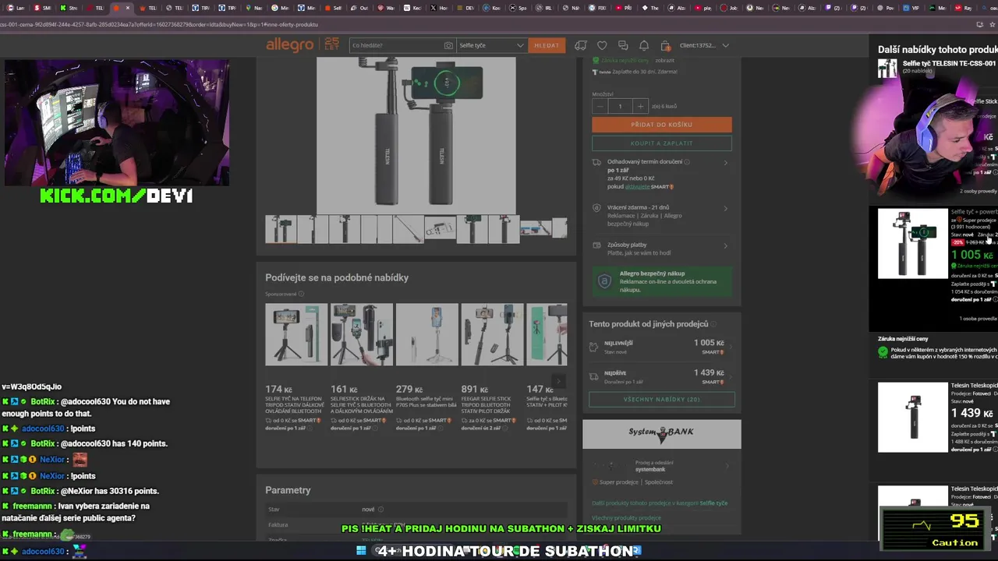Click KOUPIT A ZAPLATIT button
This screenshot has height=561, width=998.
pyautogui.click(x=661, y=143)
